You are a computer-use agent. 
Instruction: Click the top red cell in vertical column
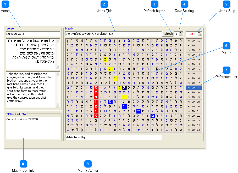point(96,88)
